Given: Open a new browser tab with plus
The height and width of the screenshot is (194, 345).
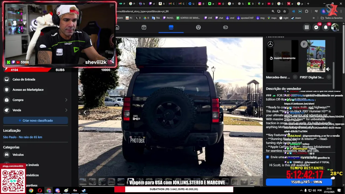Looking at the screenshot, I should (308, 4).
